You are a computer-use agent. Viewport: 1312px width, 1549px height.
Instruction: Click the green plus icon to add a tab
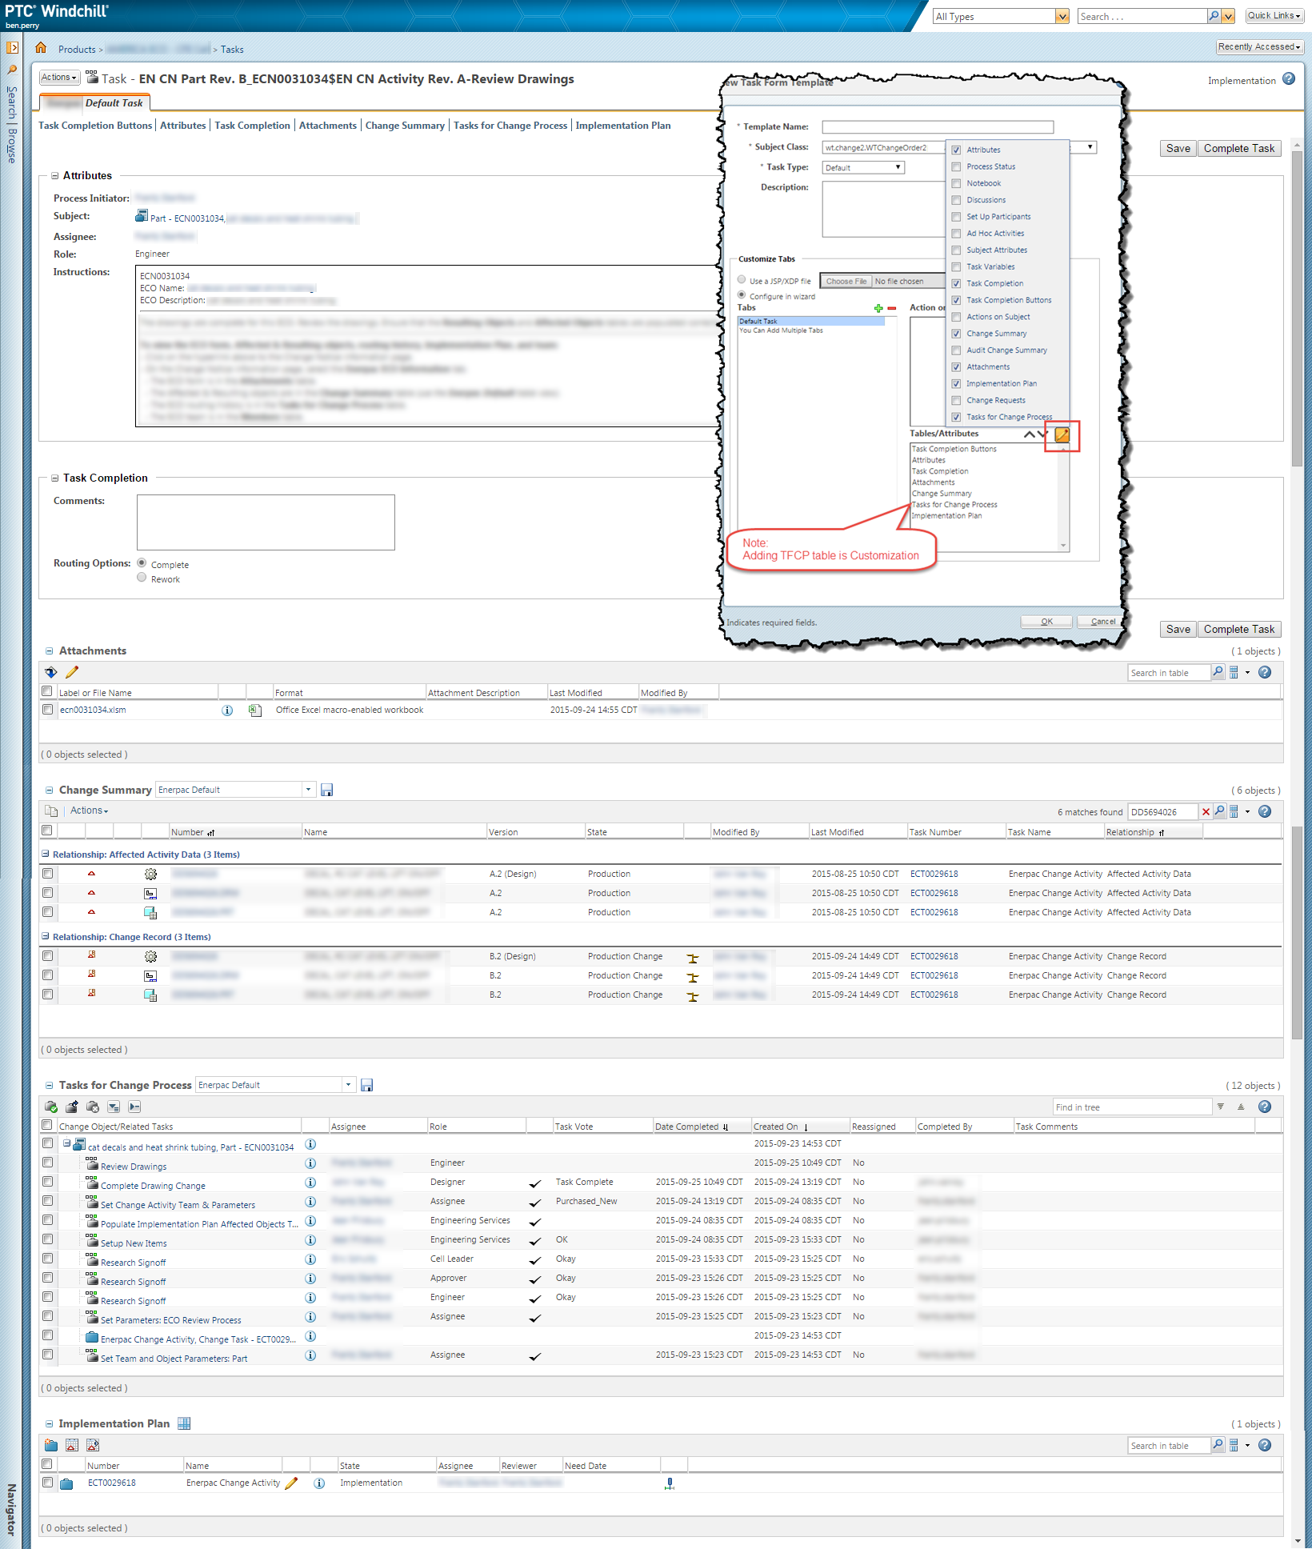pos(878,308)
